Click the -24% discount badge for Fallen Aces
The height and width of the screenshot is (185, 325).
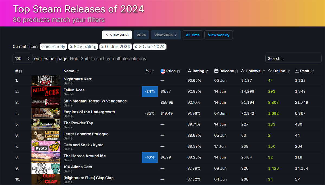(149, 91)
